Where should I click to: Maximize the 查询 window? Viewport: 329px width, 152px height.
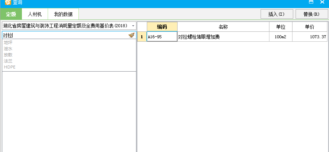coord(311,2)
